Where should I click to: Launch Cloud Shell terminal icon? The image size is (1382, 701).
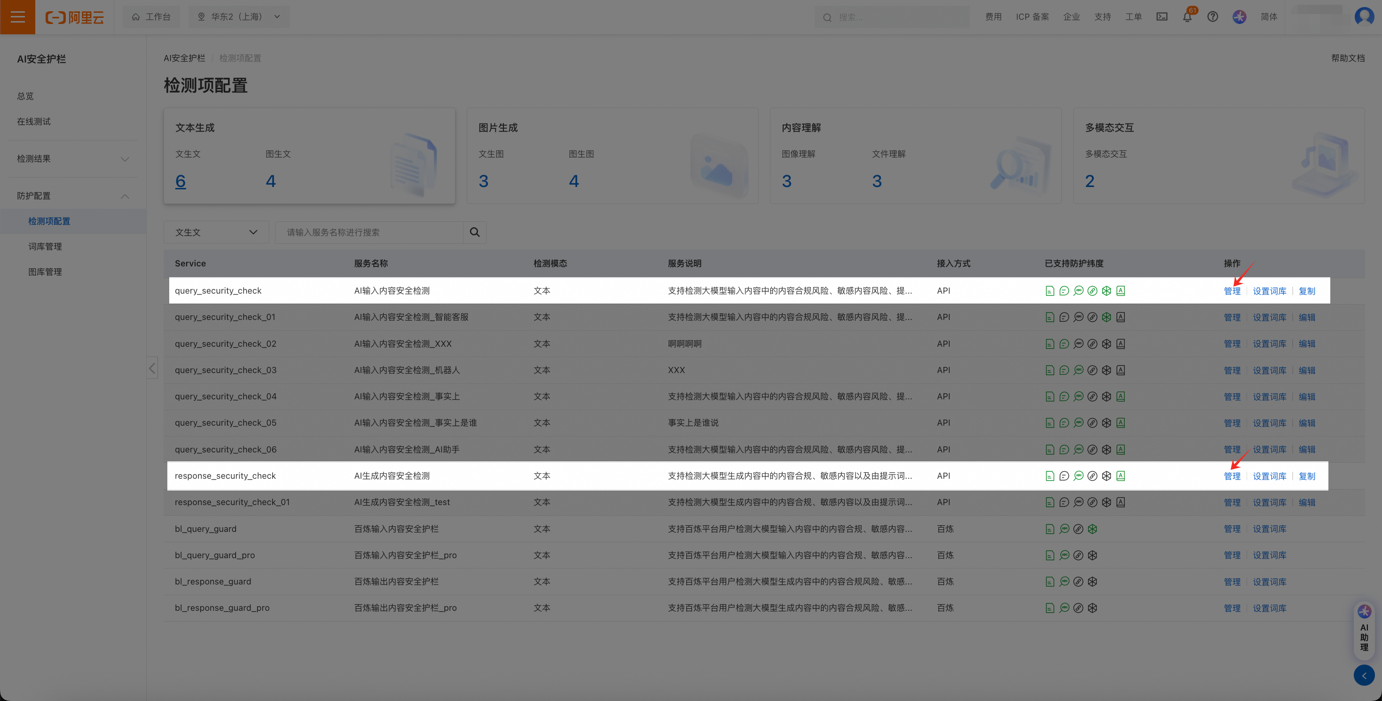(1162, 17)
